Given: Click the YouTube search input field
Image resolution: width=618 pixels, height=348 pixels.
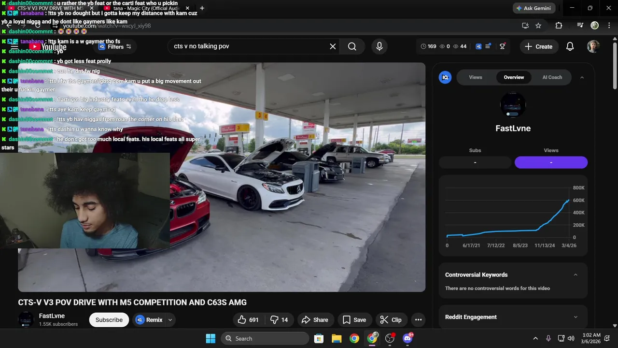Looking at the screenshot, I should tap(249, 46).
